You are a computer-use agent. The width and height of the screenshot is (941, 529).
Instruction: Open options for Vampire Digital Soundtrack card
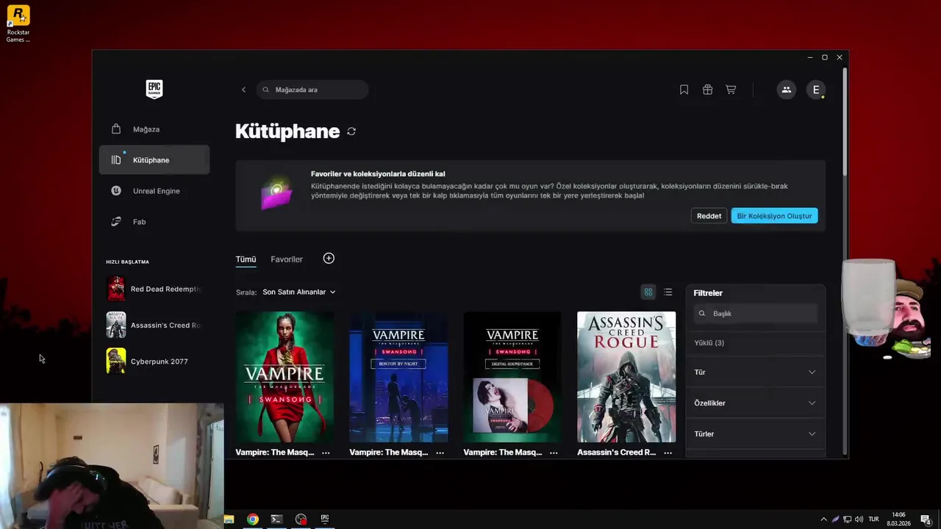click(x=554, y=453)
